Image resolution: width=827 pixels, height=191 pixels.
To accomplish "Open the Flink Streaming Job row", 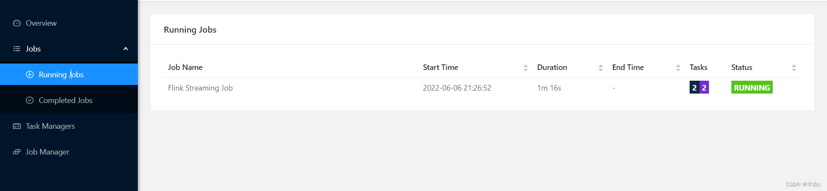I will point(200,88).
